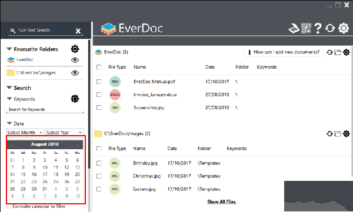
Task: Open EverDoc (3) folder settings gear
Action: click(x=347, y=52)
